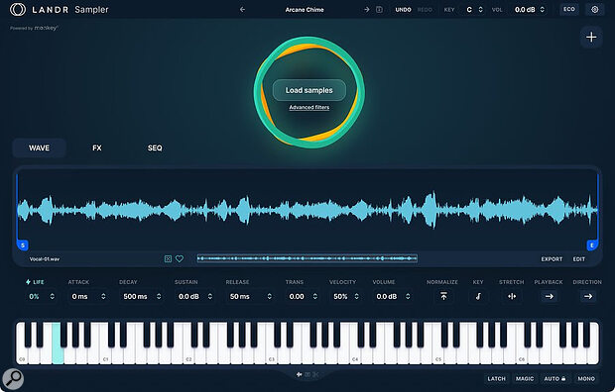Viewport: 615px width, 392px height.
Task: Switch to the SEQ tab
Action: click(155, 148)
